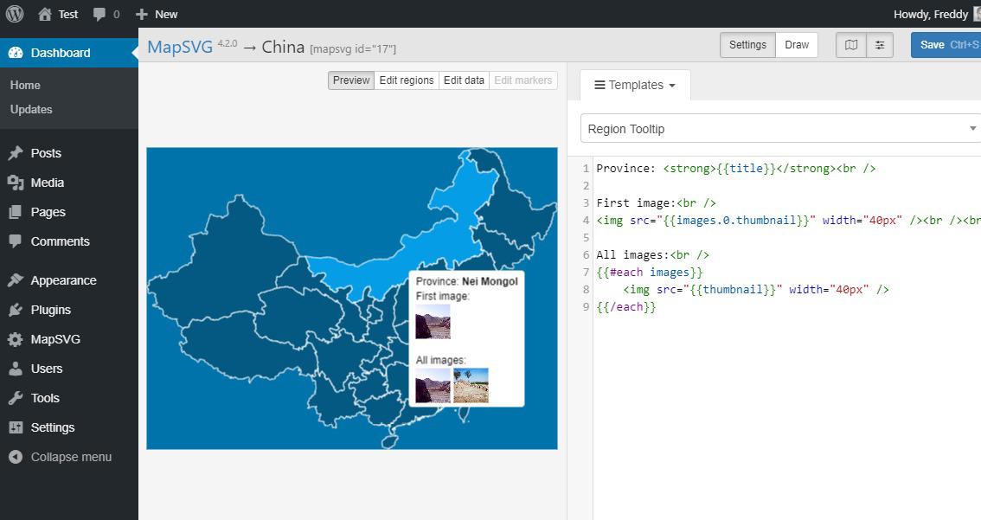Image resolution: width=981 pixels, height=520 pixels.
Task: Open comments bubble in admin bar
Action: point(106,14)
